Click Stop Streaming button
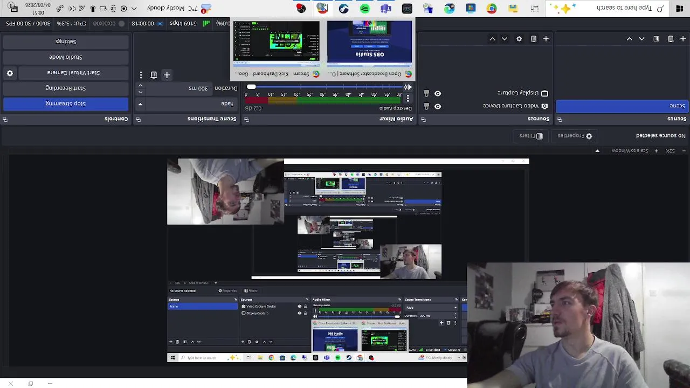Image resolution: width=690 pixels, height=388 pixels. (66, 103)
